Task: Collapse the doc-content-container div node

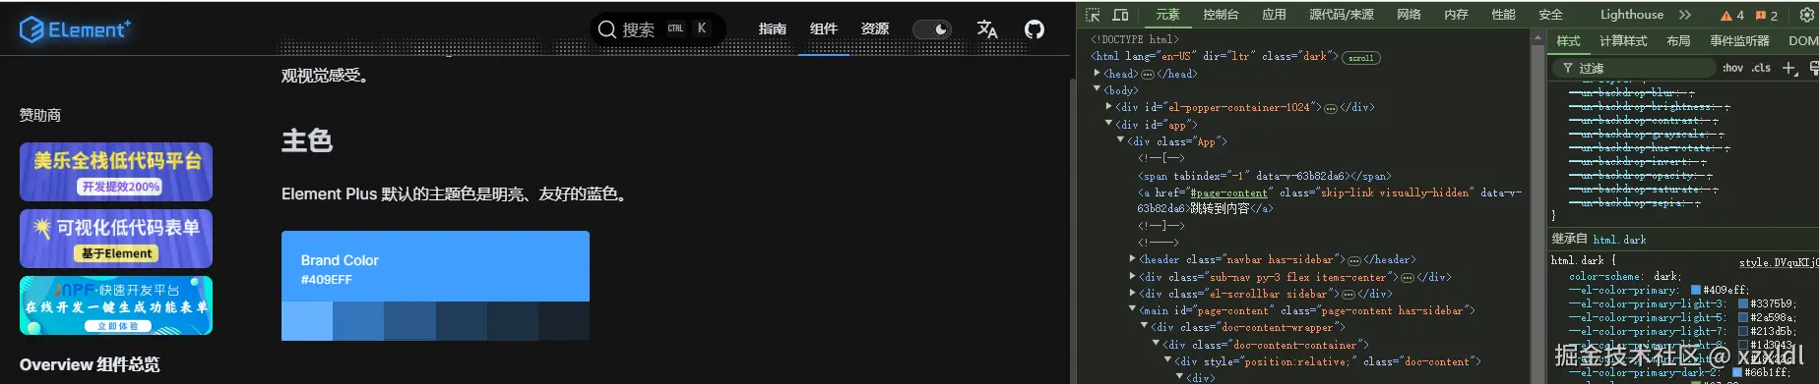Action: [1156, 344]
